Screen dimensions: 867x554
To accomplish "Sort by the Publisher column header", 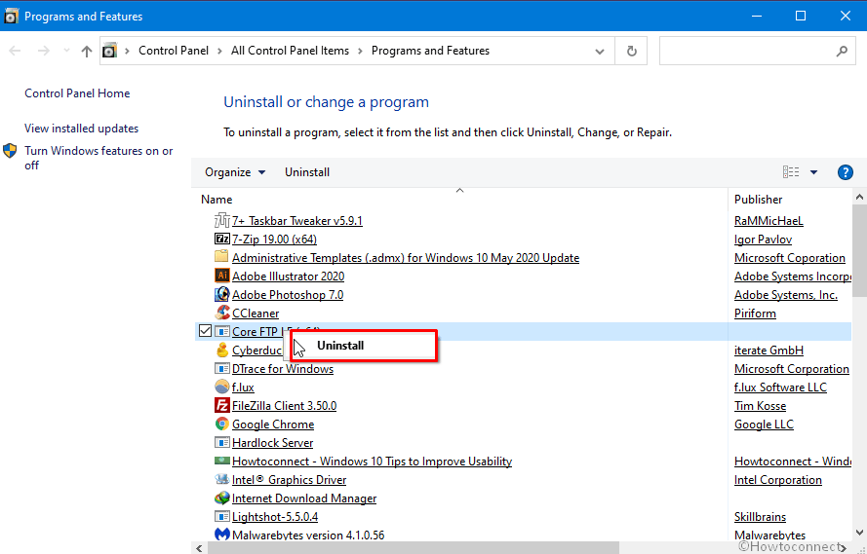I will tap(758, 200).
